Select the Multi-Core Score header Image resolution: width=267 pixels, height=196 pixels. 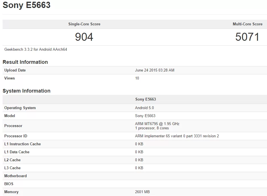click(x=248, y=24)
